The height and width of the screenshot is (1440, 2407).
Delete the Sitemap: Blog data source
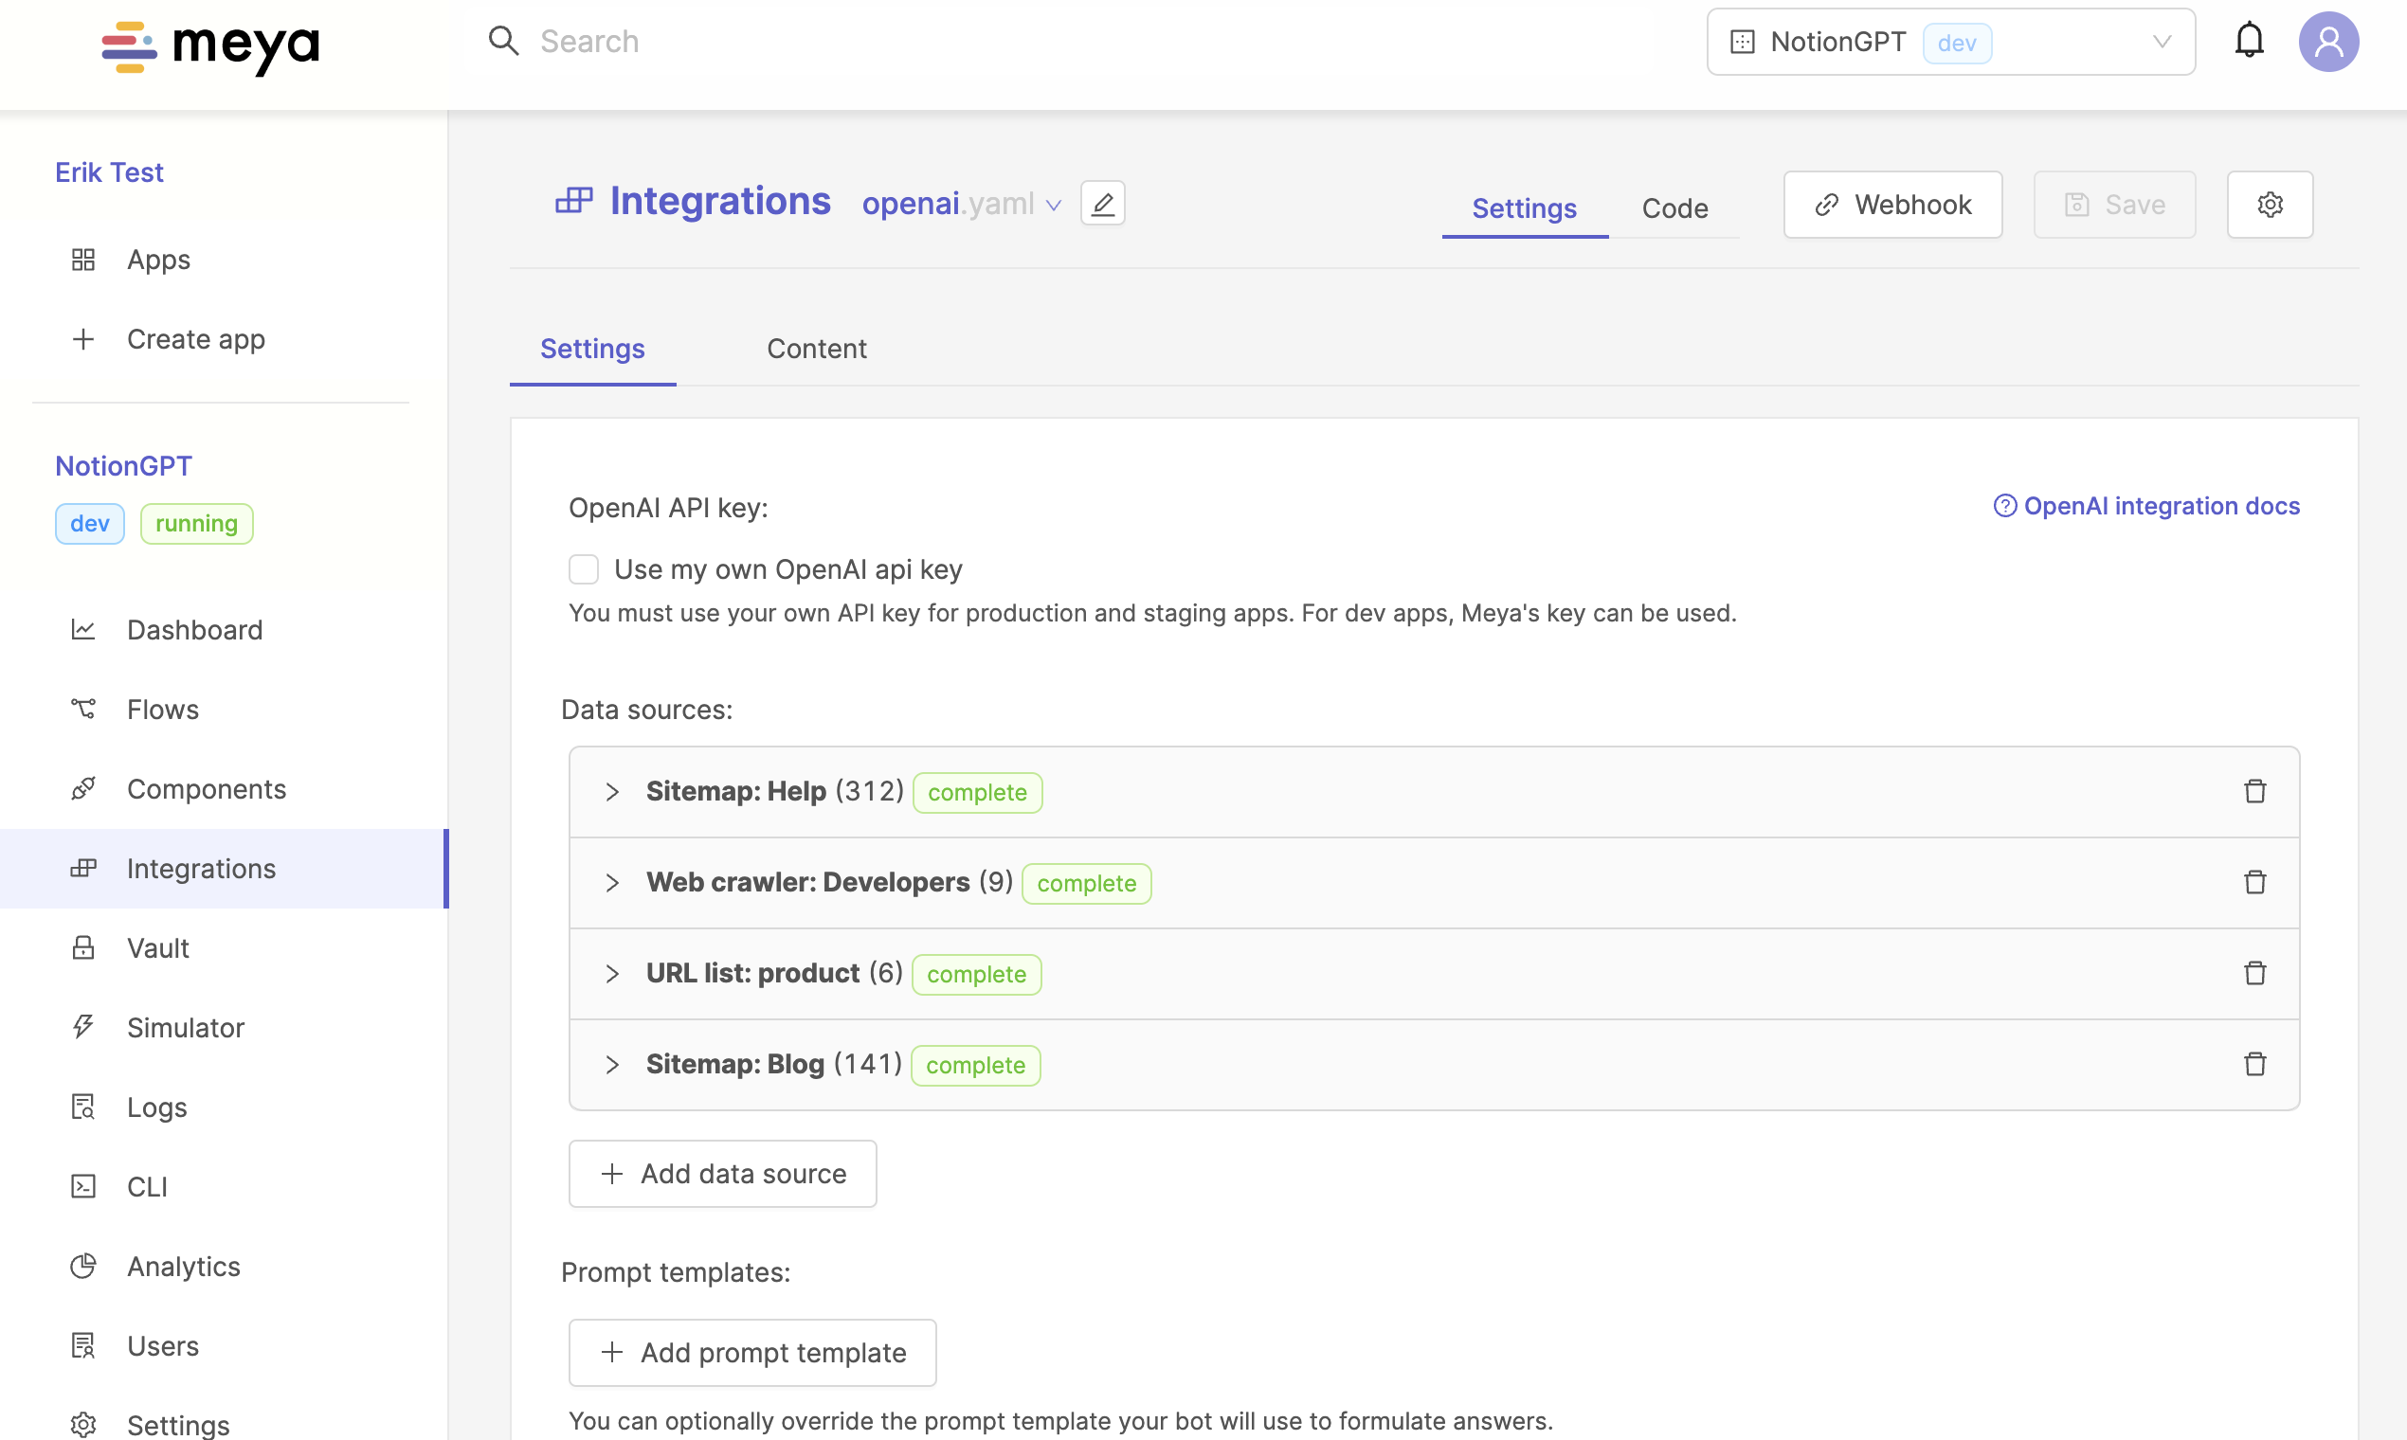[x=2254, y=1065]
